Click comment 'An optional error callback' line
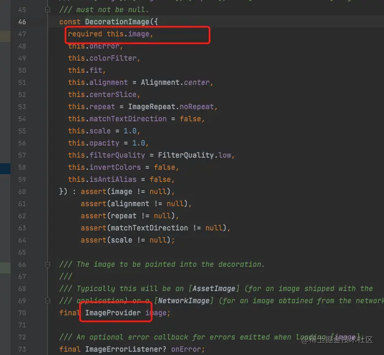The height and width of the screenshot is (355, 384). point(210,337)
